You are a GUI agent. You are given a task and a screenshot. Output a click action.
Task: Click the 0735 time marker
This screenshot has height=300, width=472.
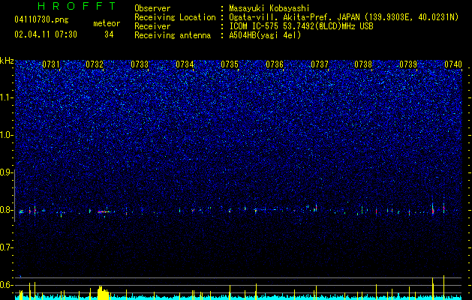[230, 64]
